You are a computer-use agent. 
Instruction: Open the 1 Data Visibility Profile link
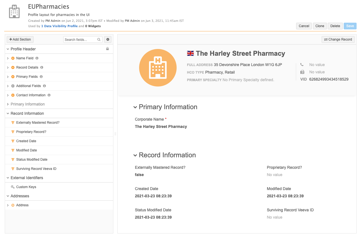point(59,26)
